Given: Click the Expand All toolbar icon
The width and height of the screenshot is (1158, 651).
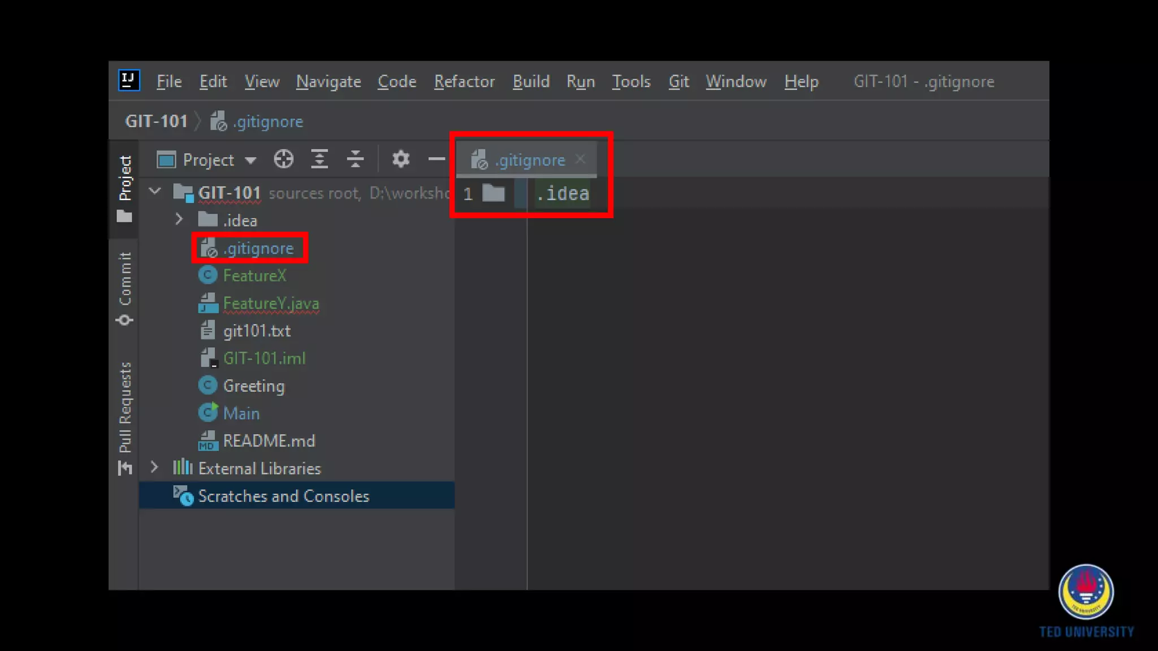Looking at the screenshot, I should coord(319,159).
